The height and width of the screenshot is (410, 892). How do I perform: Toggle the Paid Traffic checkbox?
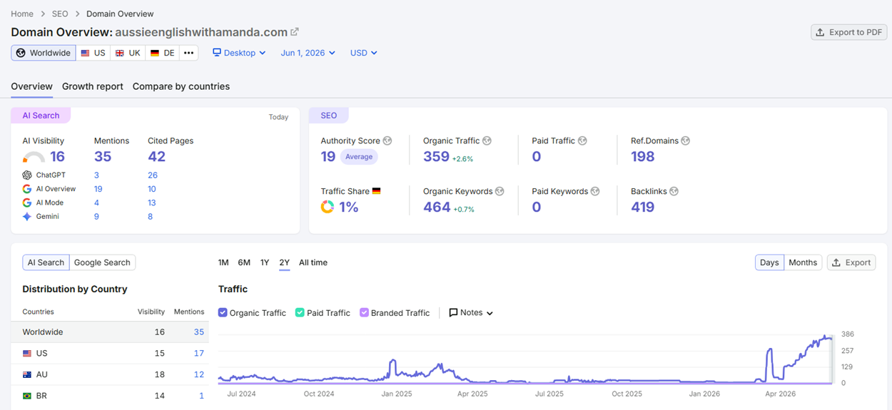300,312
